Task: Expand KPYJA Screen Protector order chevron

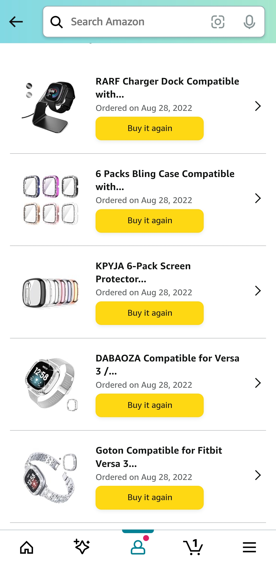Action: pos(258,291)
